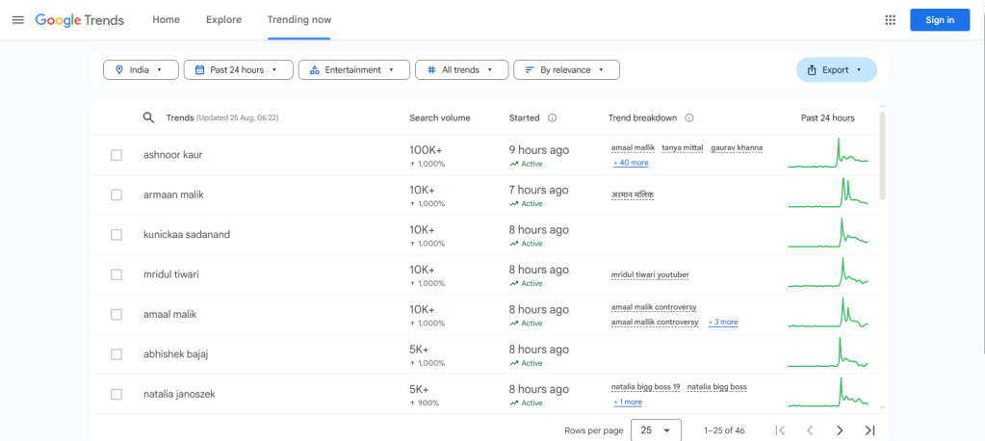The image size is (985, 441).
Task: Open the Google apps grid
Action: pyautogui.click(x=890, y=20)
